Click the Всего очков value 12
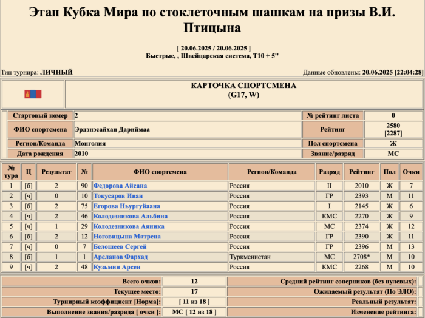Screen dimensions: 425x318 194,282
